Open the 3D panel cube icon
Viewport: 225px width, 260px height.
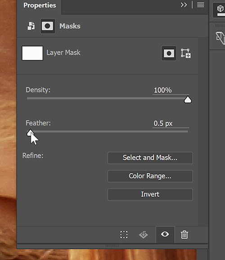(x=220, y=9)
